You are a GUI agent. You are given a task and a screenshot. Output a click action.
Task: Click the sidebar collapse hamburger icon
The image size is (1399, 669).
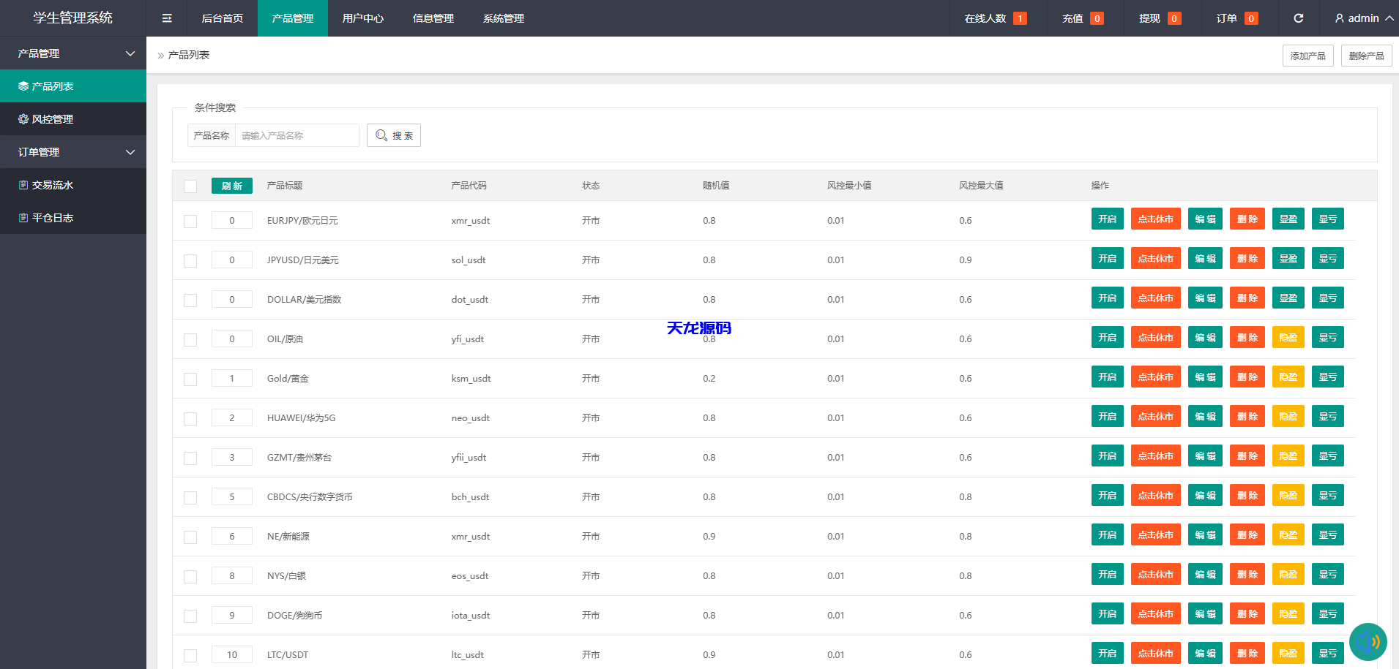[x=167, y=18]
